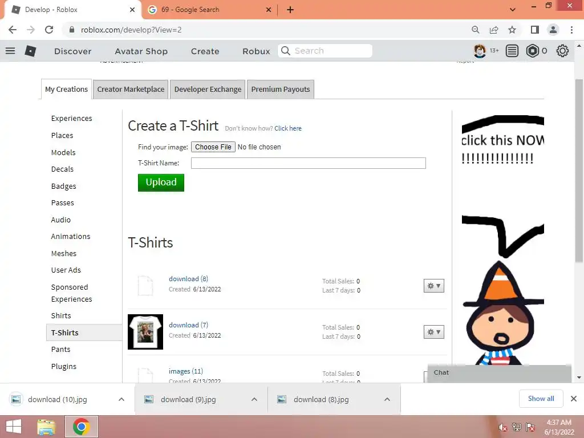Click Show all downloads button
The width and height of the screenshot is (584, 438).
tap(541, 399)
